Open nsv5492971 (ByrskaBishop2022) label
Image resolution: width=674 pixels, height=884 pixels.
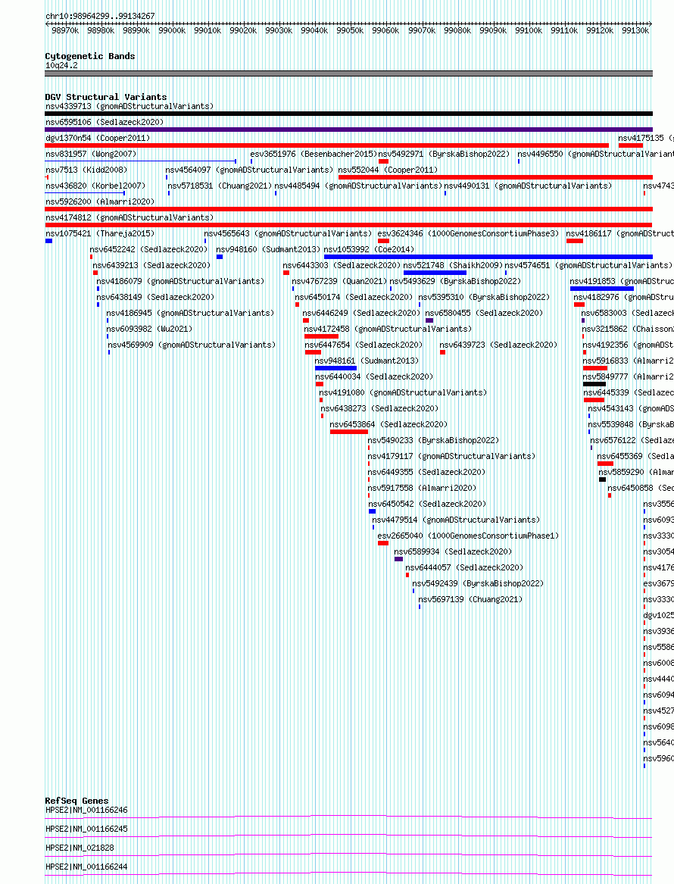[444, 153]
